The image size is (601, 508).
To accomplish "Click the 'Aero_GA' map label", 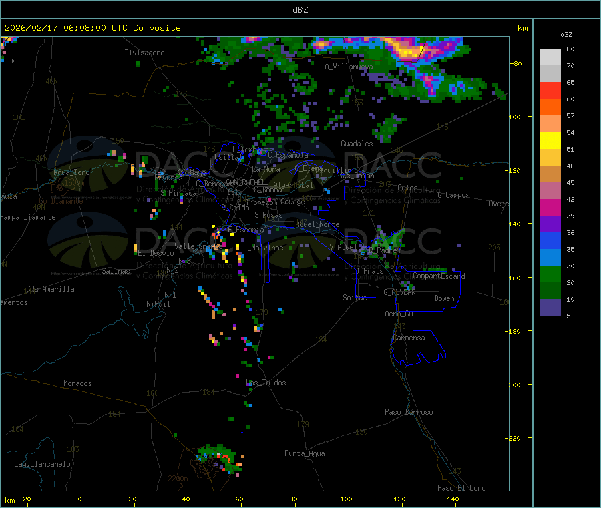I will pos(399,314).
